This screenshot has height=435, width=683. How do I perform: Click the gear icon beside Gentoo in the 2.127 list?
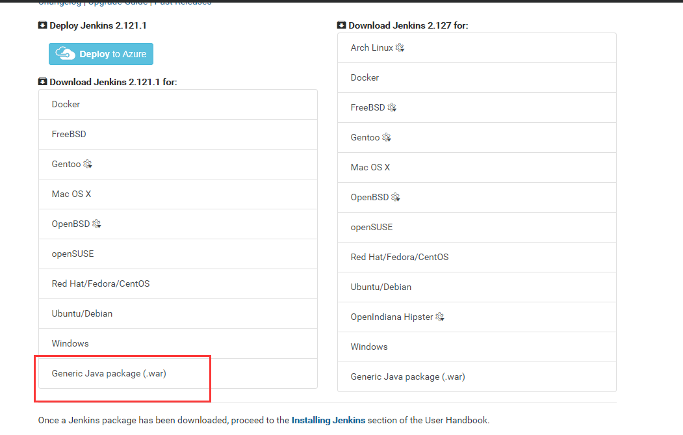coord(387,137)
